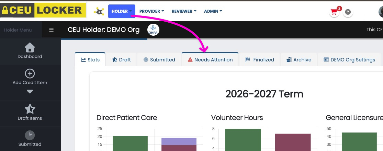Go to Dashboard in sidebar
Screen dimensions: 383x151
coord(30,51)
